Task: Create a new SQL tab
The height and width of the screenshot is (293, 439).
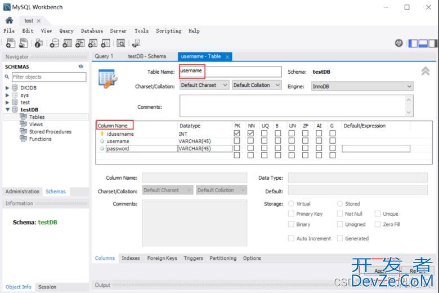Action: (x=11, y=43)
